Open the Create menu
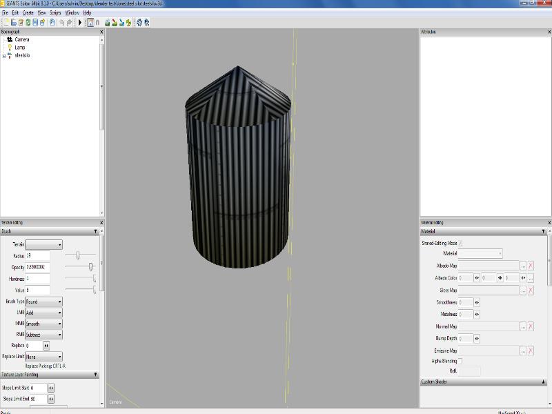 (28, 12)
